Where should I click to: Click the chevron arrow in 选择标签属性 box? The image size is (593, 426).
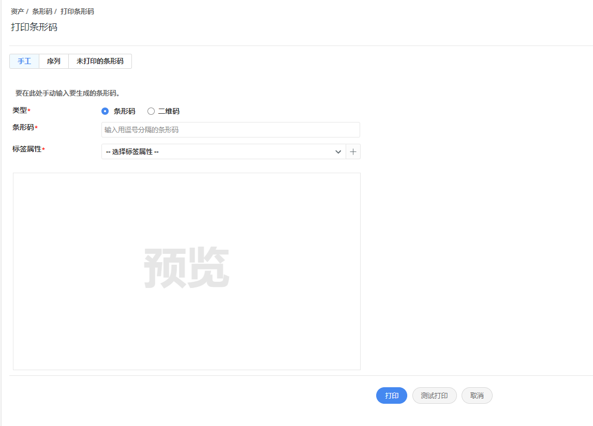338,151
